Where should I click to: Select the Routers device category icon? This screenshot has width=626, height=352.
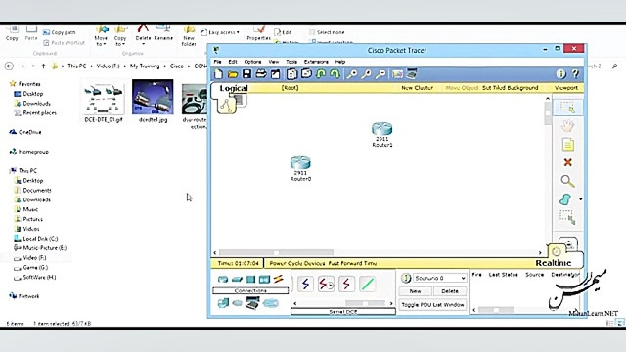(x=223, y=279)
